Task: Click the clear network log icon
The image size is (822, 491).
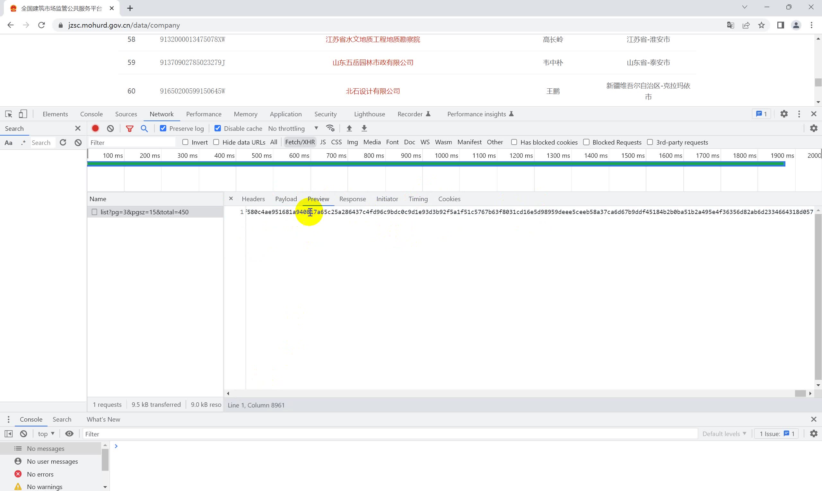Action: [x=110, y=128]
